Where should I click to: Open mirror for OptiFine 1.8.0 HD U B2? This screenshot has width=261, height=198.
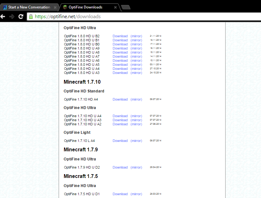click(x=136, y=36)
